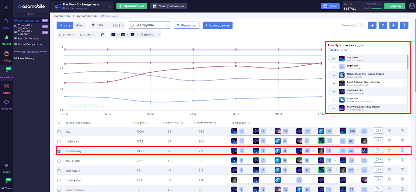Switch to iPhone tab
Image resolution: width=416 pixels, height=192 pixels.
[x=65, y=25]
